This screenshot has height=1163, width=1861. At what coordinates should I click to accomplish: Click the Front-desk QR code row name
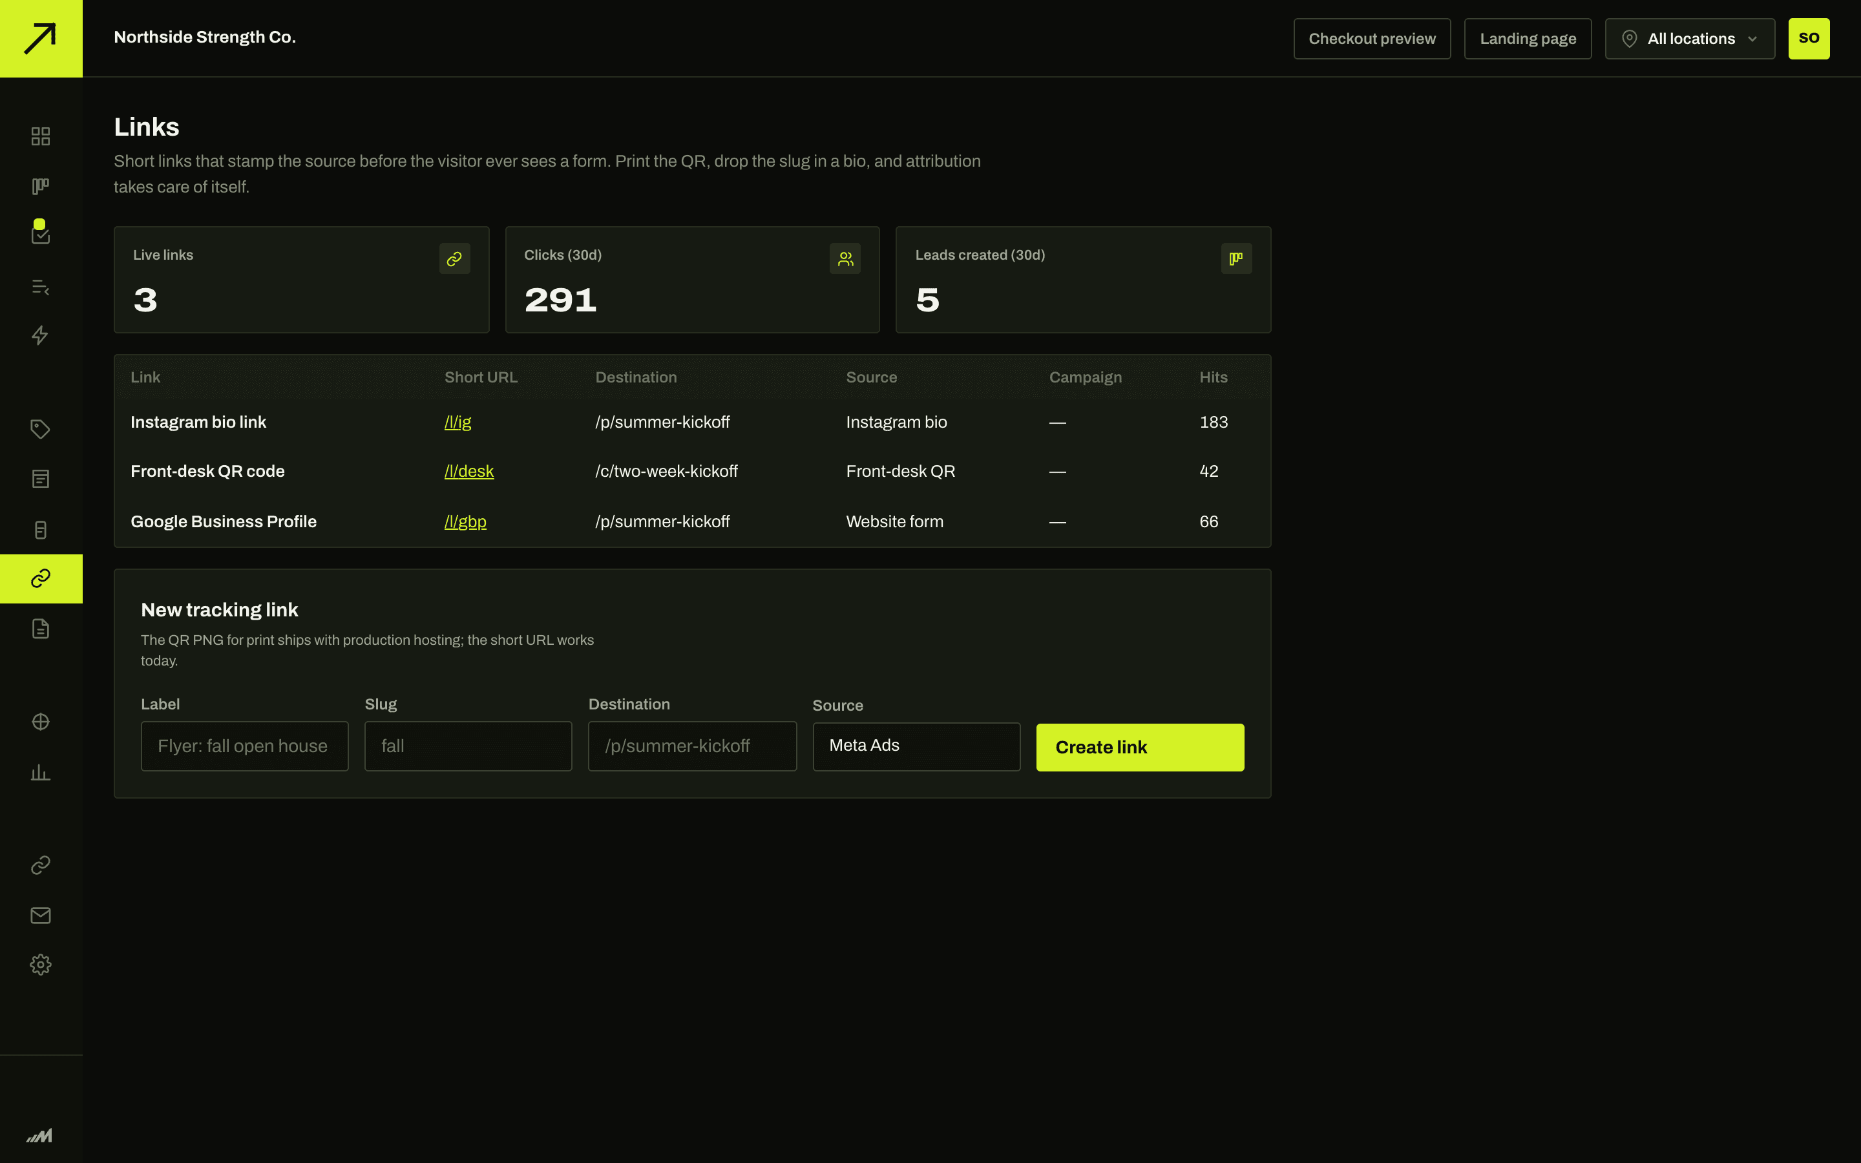207,472
